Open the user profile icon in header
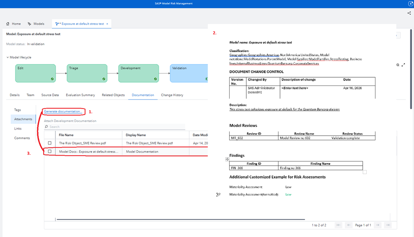Screen dimensions: 414x237 (412, 4)
